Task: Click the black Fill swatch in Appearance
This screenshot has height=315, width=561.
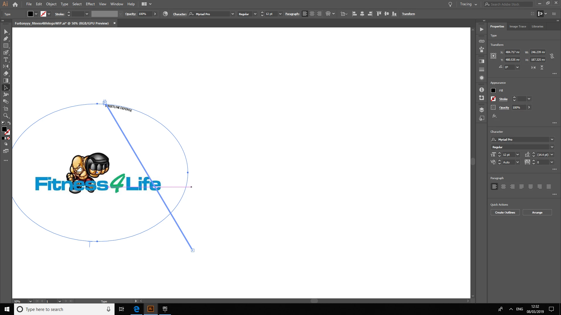Action: coord(493,90)
